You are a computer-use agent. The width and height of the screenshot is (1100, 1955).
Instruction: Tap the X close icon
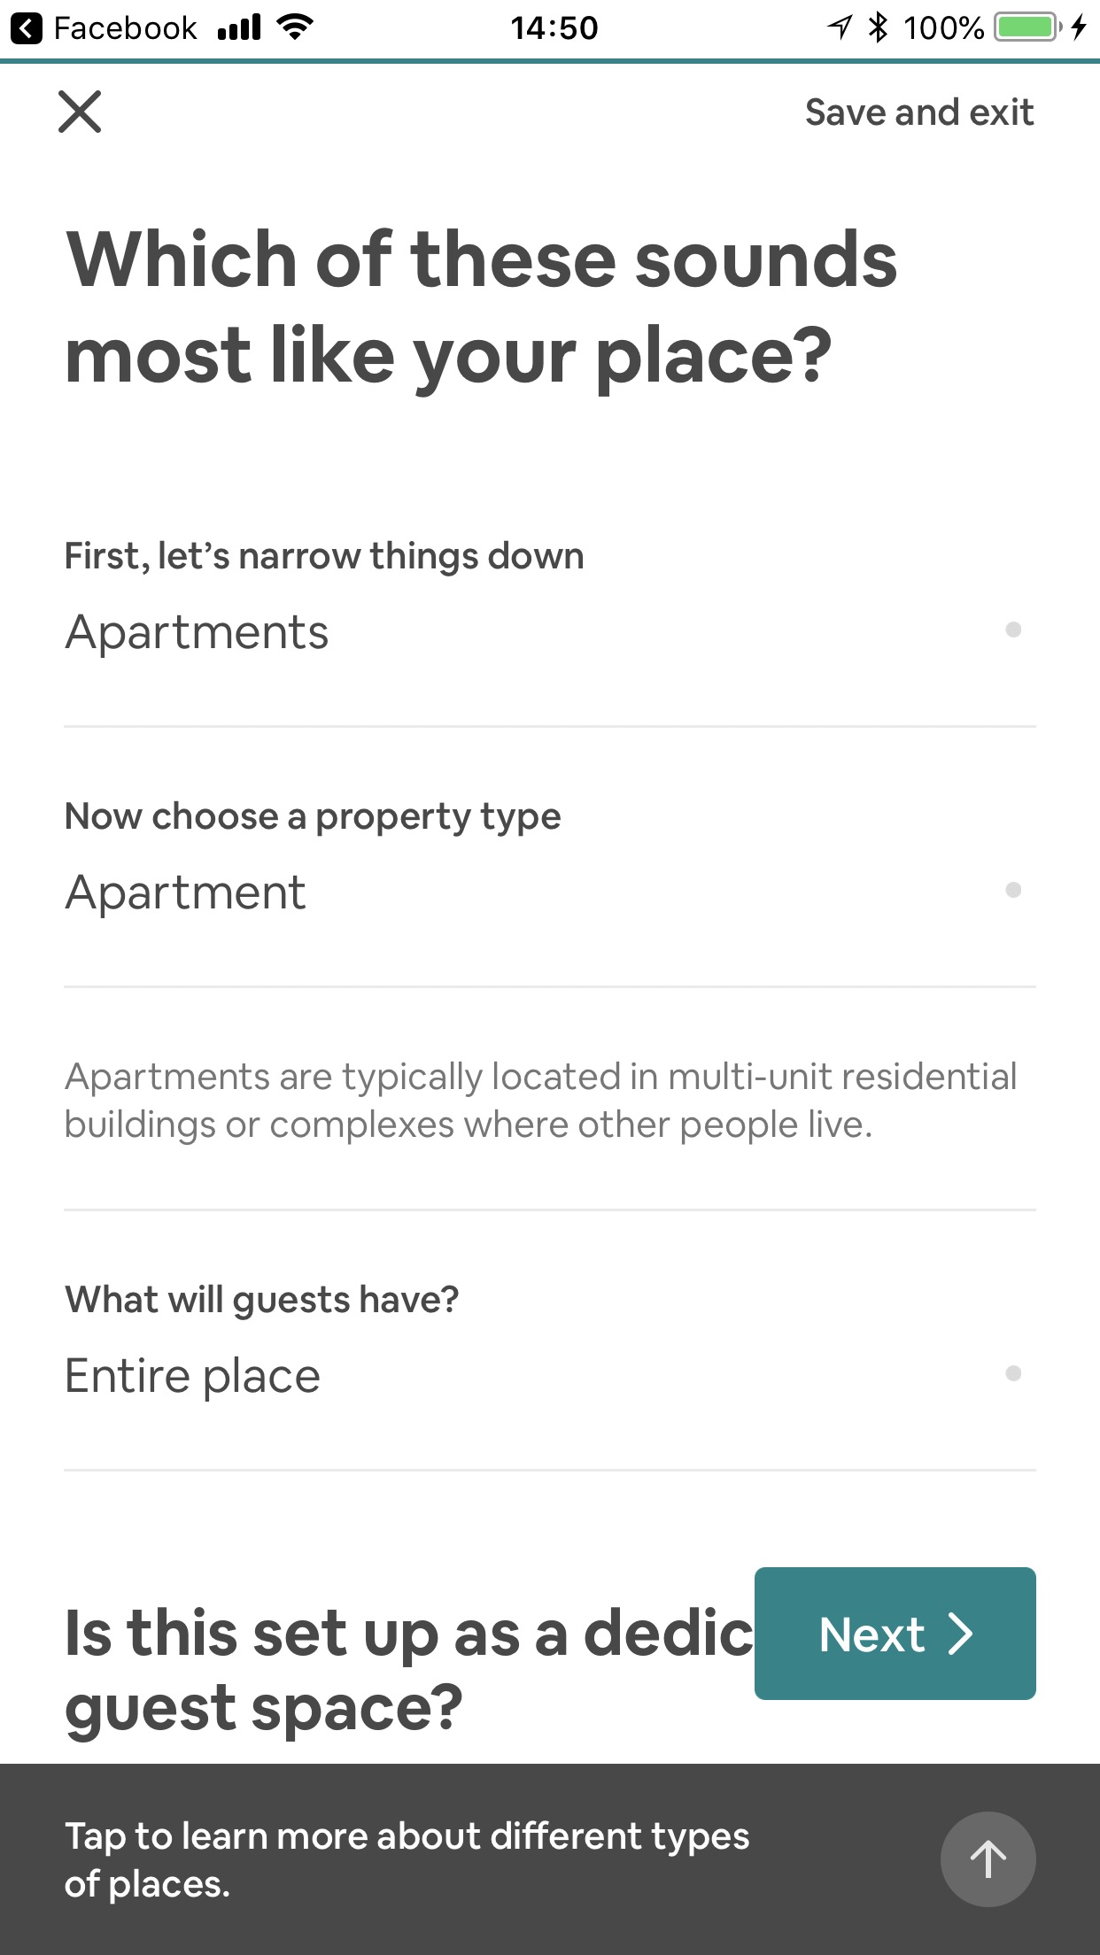[80, 112]
